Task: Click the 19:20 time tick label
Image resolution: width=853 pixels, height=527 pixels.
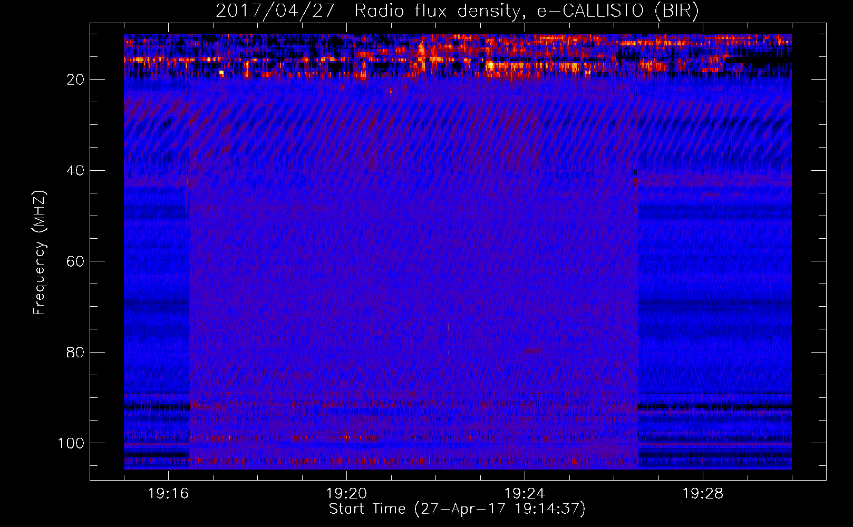Action: [346, 494]
